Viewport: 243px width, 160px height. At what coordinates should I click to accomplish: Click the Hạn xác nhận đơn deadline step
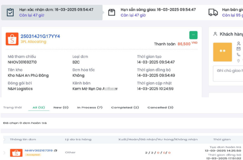[x=52, y=12]
